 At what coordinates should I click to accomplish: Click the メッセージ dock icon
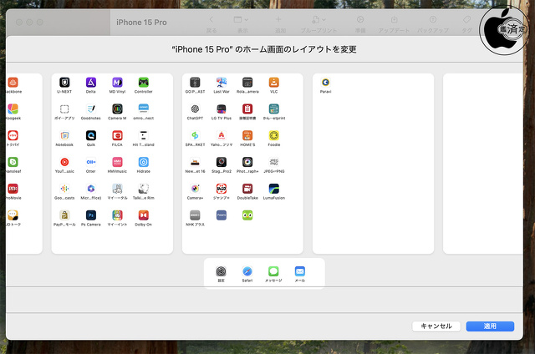[273, 271]
